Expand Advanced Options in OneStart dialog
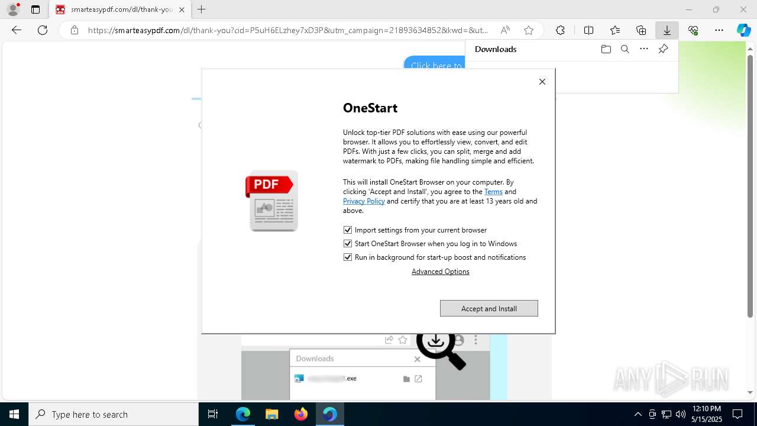The image size is (757, 426). pyautogui.click(x=441, y=272)
